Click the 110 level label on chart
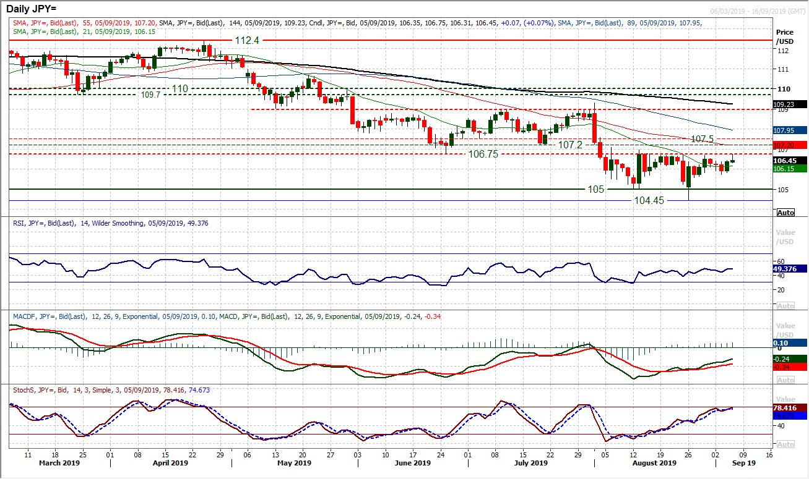The image size is (809, 479). (180, 89)
